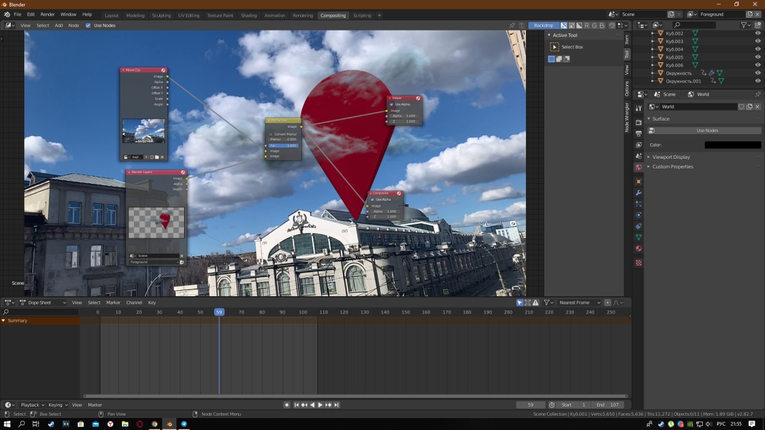Screen dimensions: 765x430
Task: Open the Render properties tab icon
Action: pyautogui.click(x=638, y=122)
